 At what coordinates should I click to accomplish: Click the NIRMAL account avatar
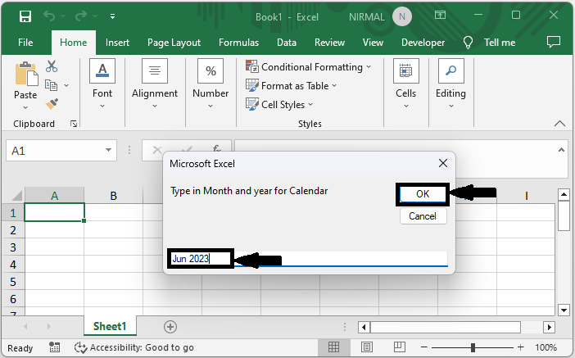[x=402, y=16]
